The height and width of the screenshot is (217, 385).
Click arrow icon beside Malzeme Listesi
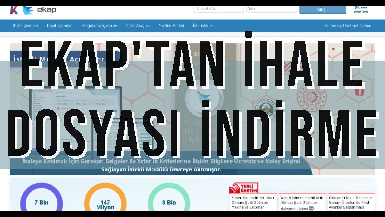311,208
